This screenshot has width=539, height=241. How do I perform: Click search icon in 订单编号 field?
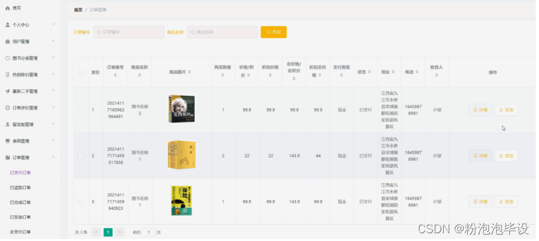99,32
